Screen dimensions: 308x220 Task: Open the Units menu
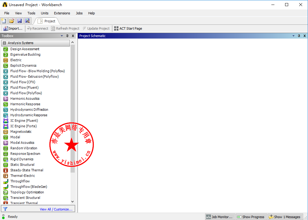coord(45,13)
